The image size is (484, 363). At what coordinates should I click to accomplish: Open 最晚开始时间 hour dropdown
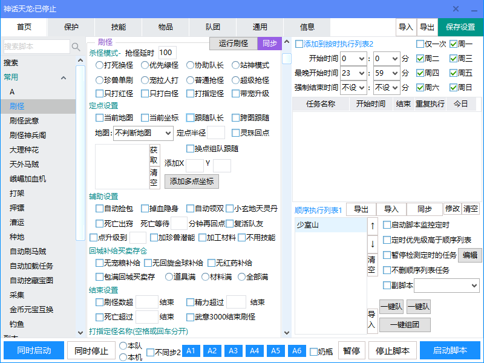coord(353,73)
